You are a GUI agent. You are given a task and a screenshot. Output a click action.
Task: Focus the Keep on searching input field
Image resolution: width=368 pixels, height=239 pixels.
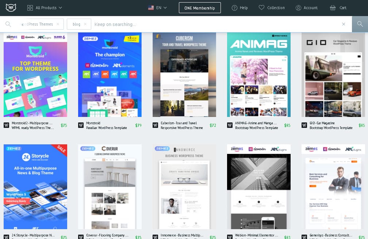[215, 24]
